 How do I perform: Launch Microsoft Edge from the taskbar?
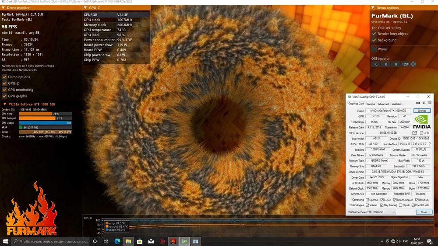point(117,241)
